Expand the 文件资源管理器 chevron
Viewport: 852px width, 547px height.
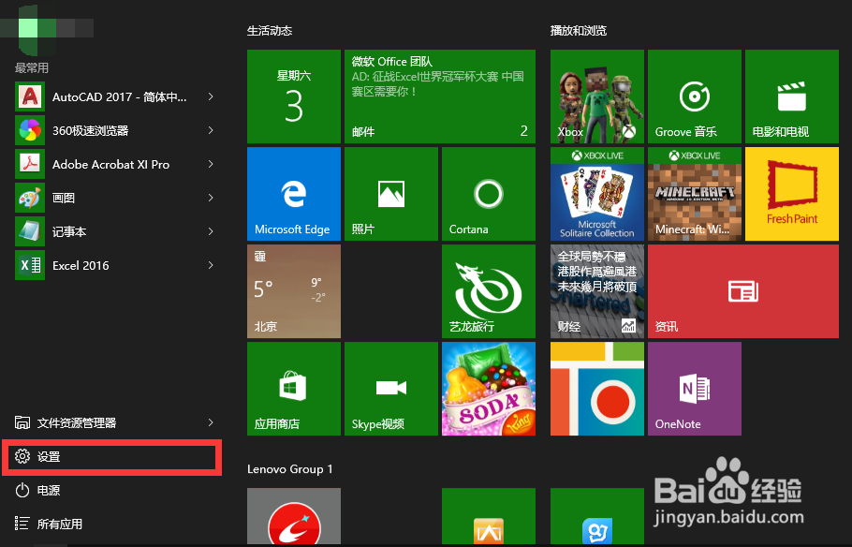(211, 422)
